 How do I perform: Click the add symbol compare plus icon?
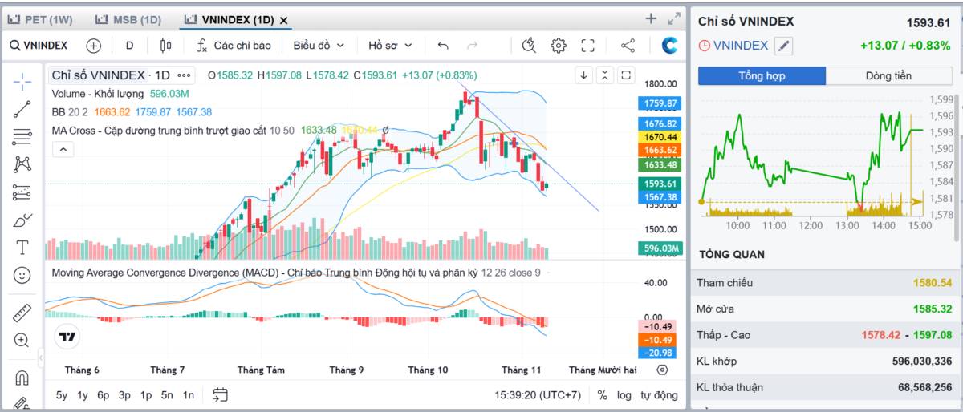94,46
